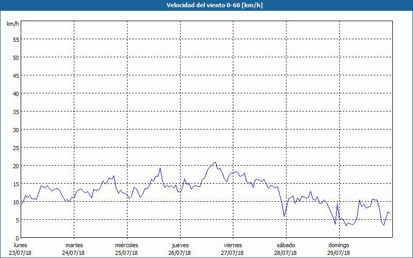This screenshot has height=258, width=413.
Task: Click the 'km/h' unit label
Action: (12, 24)
